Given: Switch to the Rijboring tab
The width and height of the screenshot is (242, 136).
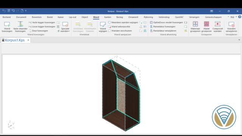Looking at the screenshot, I should coord(148,17).
